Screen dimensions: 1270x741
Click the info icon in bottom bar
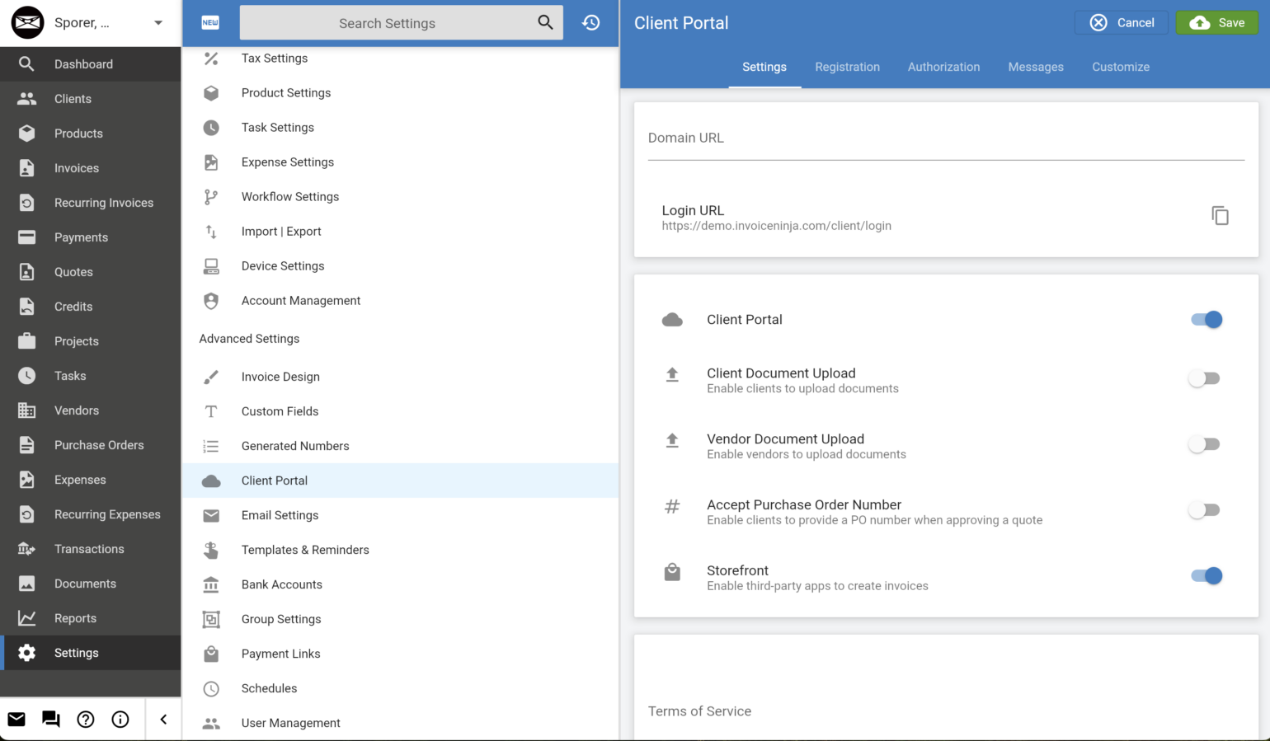120,719
